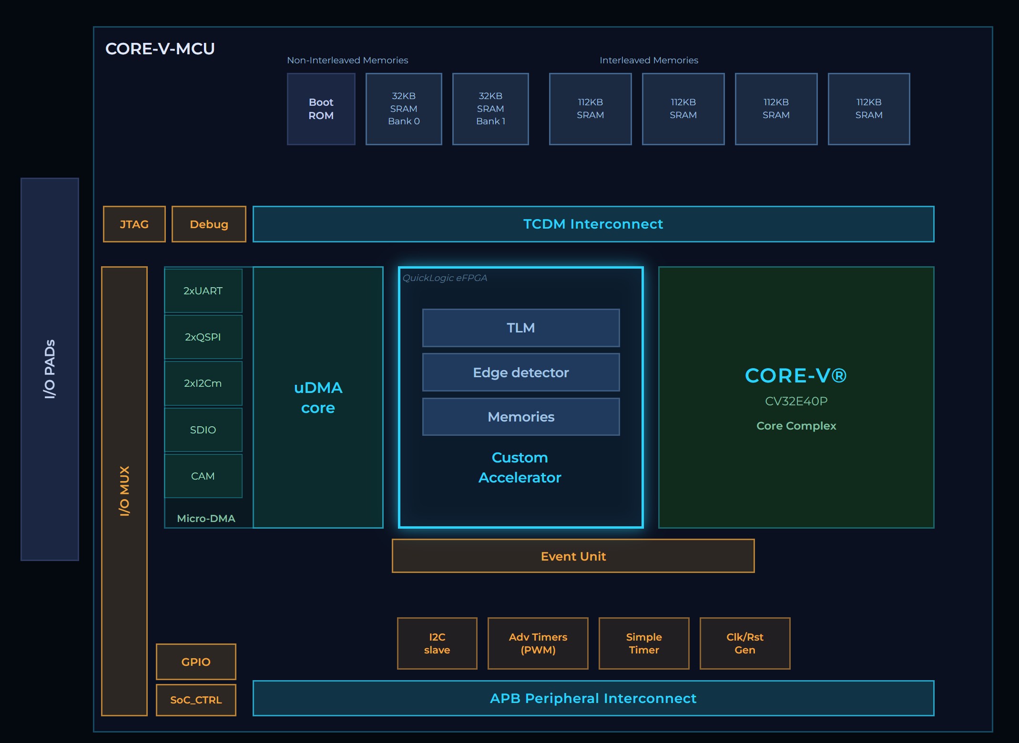Select the Boot ROM memory block
The width and height of the screenshot is (1019, 743).
tap(321, 109)
